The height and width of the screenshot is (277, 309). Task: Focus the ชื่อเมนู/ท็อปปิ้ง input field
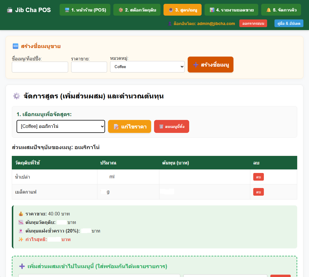[x=40, y=67]
